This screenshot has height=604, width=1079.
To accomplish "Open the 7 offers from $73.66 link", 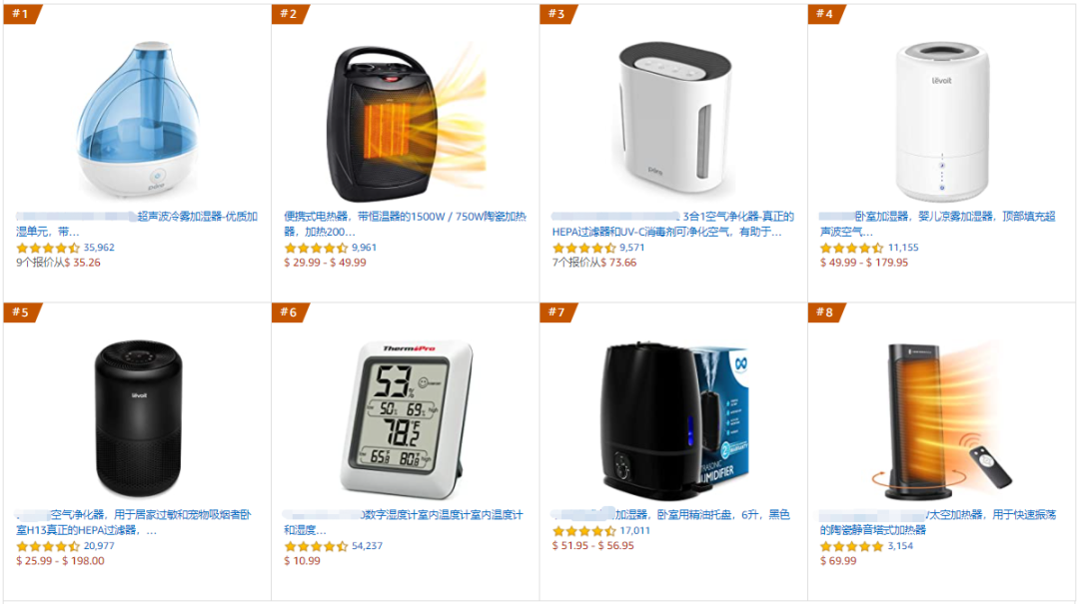I will (x=593, y=263).
